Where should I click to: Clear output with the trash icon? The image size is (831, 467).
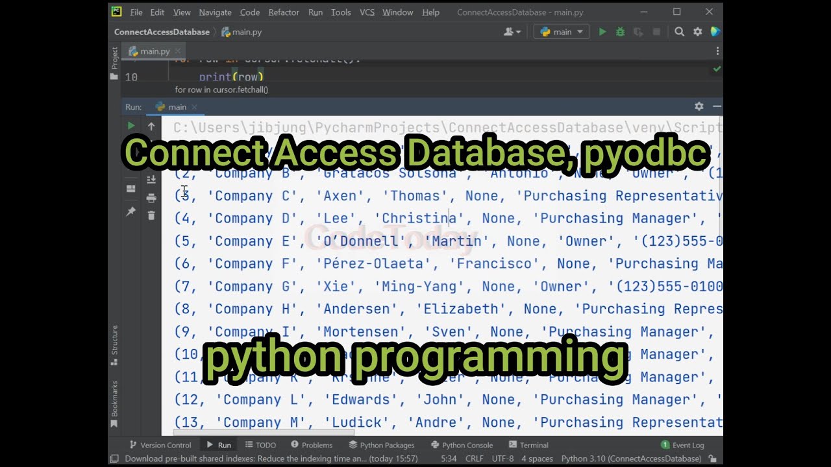click(151, 215)
